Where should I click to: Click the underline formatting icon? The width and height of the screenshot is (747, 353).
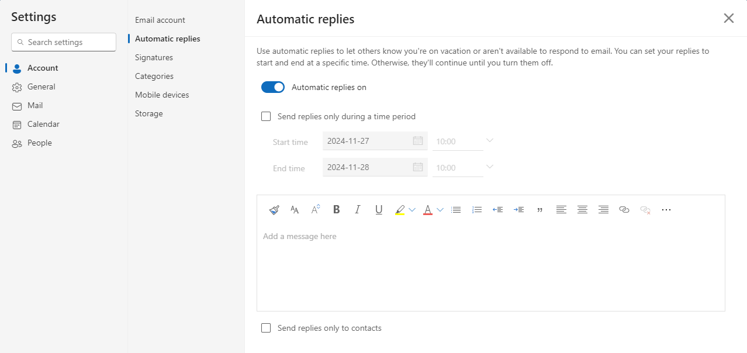coord(379,210)
